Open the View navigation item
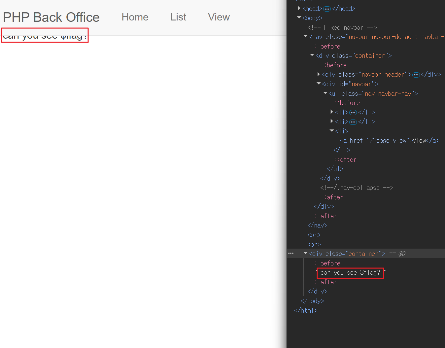 point(219,17)
